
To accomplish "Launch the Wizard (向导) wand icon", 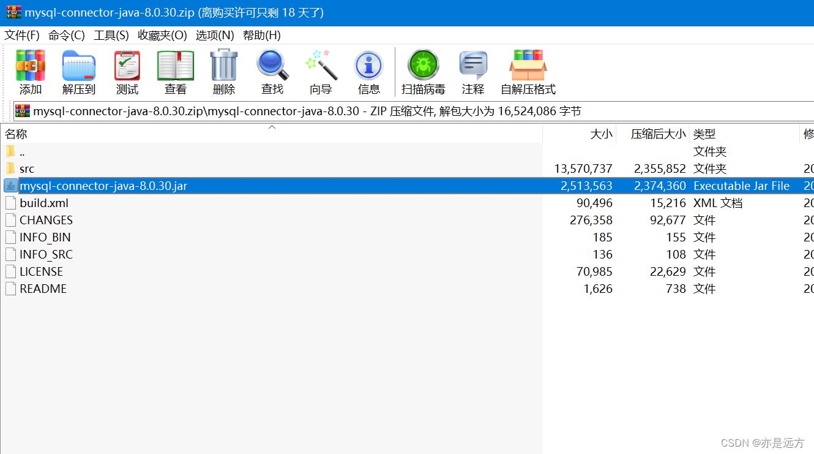I will [321, 66].
